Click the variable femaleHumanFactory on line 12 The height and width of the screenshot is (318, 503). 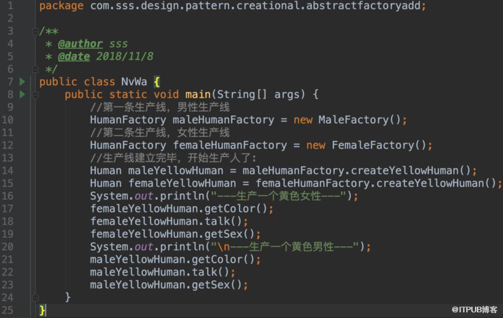230,145
